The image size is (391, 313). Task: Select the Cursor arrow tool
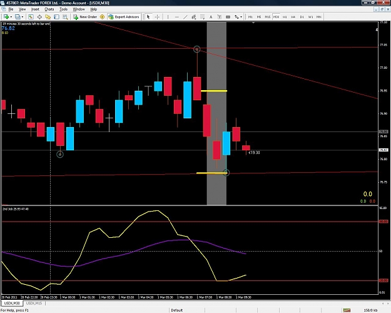[x=148, y=17]
